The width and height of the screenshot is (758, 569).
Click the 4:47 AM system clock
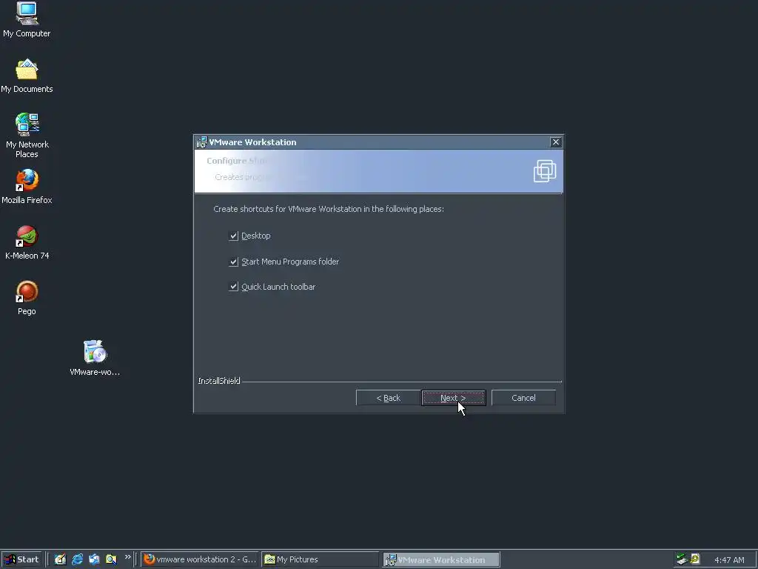click(x=729, y=560)
